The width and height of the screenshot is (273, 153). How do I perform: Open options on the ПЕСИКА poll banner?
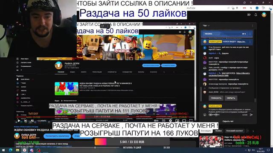pos(250,34)
